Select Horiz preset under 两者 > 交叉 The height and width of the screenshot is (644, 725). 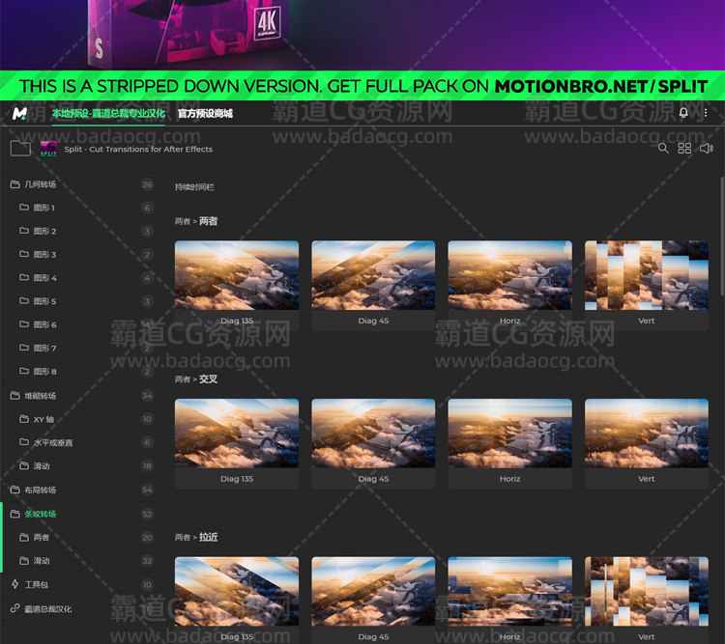[x=510, y=443]
